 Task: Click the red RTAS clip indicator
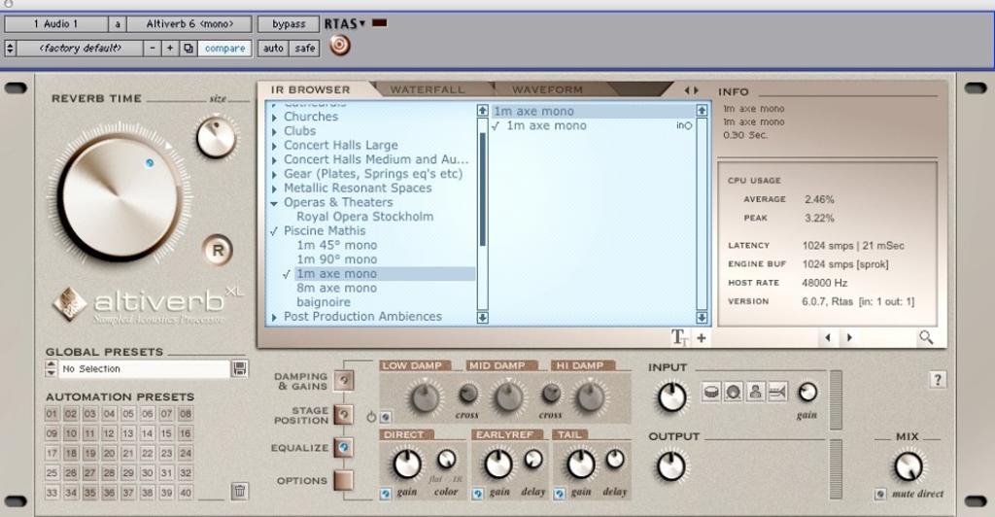(380, 23)
